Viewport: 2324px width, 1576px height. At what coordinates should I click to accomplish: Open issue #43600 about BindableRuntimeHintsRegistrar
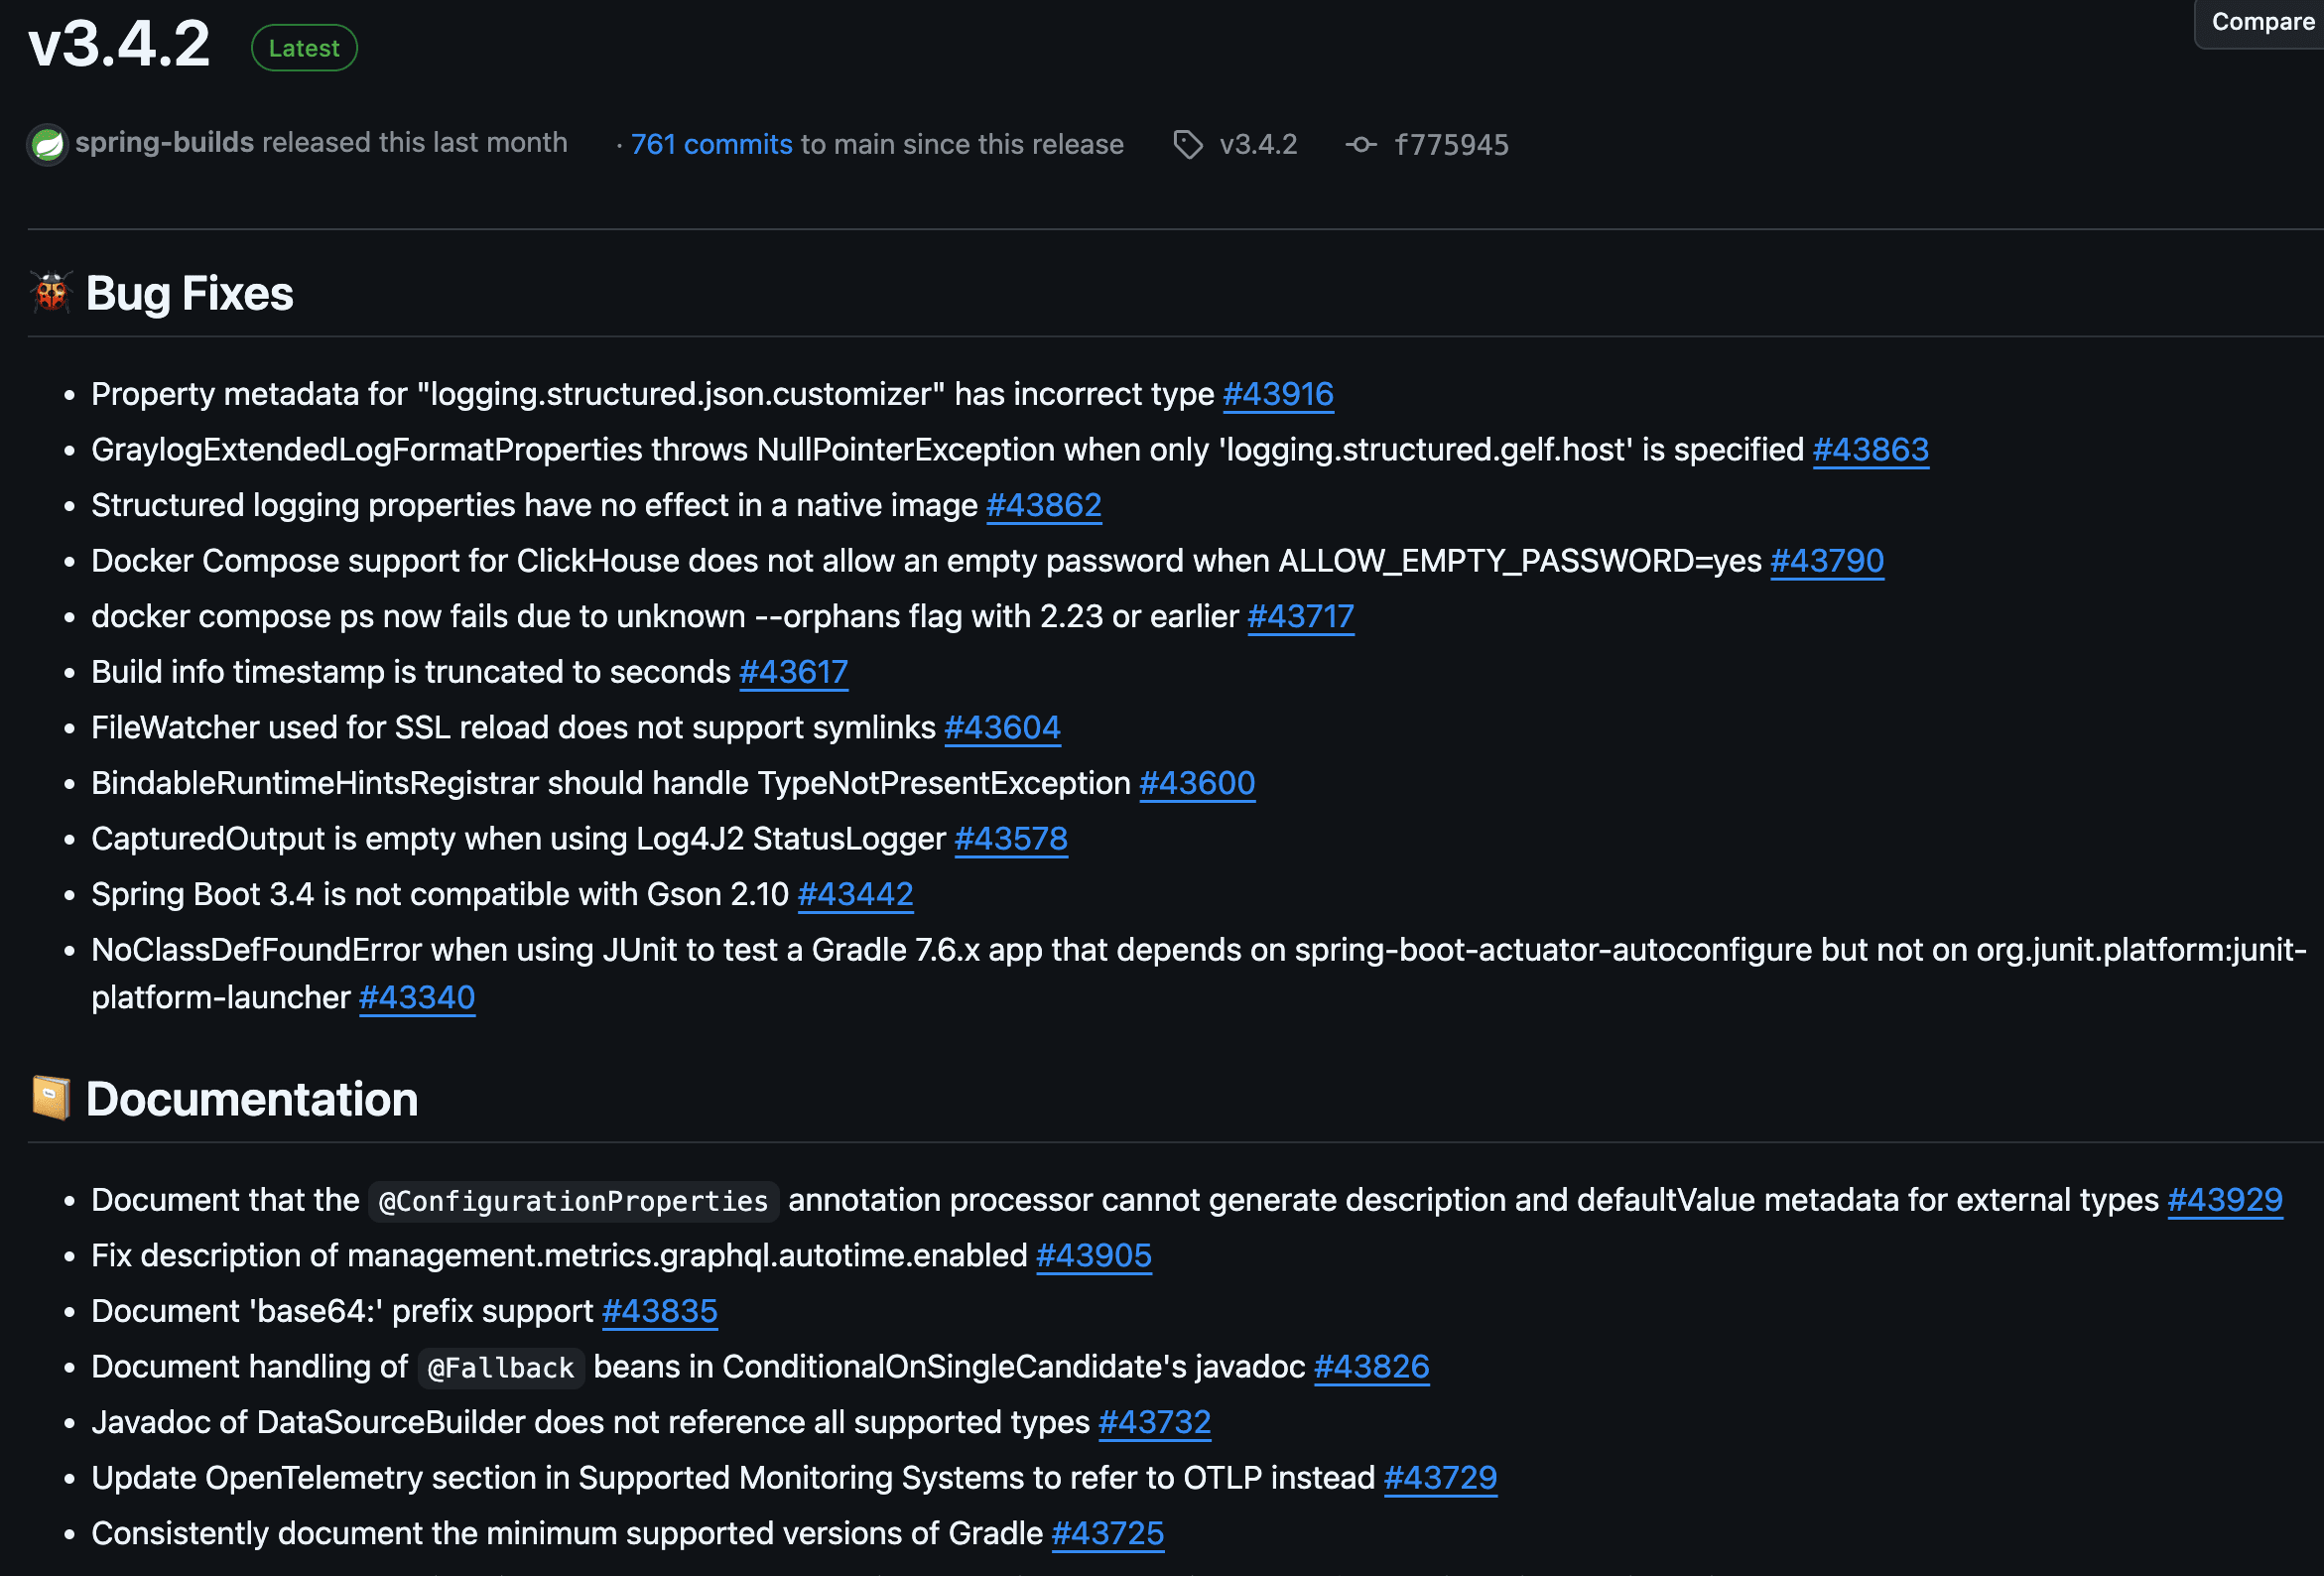(1197, 783)
